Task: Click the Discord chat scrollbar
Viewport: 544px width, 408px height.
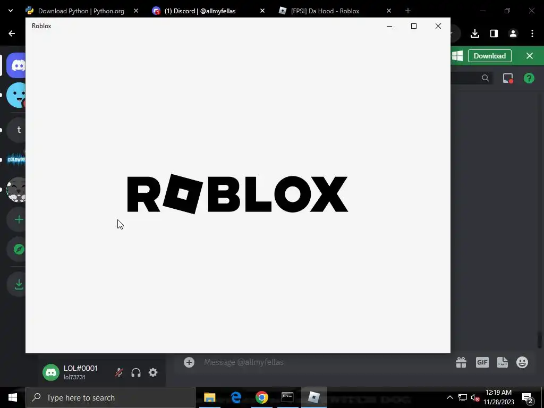Action: click(x=540, y=341)
